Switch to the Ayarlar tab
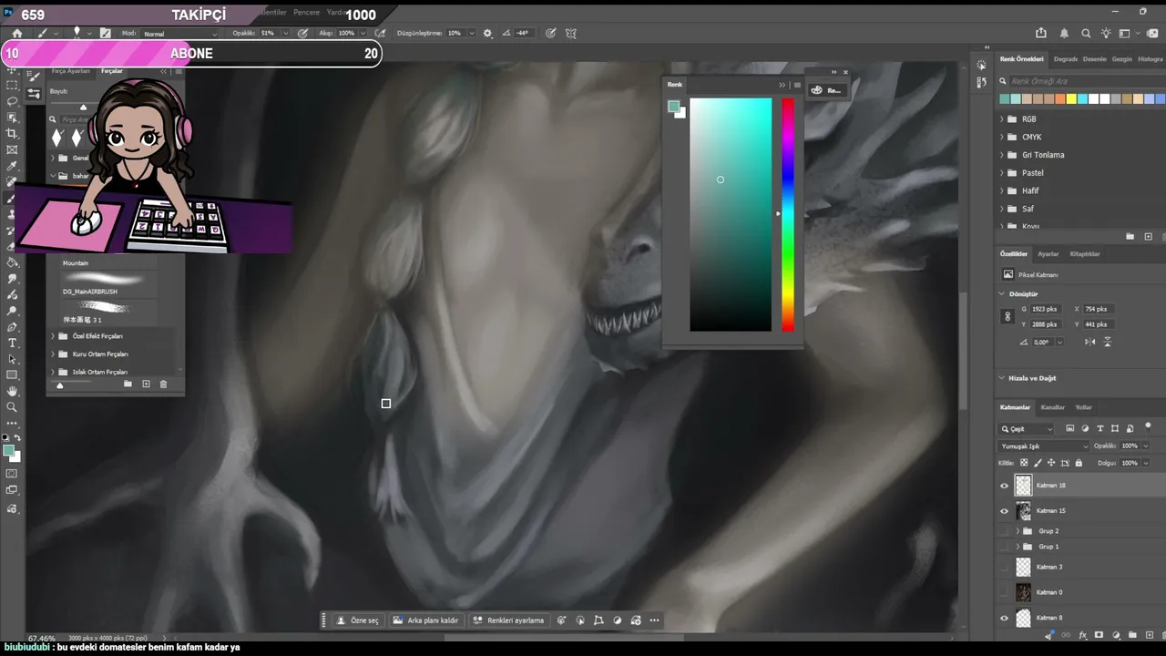This screenshot has width=1166, height=656. point(1048,254)
